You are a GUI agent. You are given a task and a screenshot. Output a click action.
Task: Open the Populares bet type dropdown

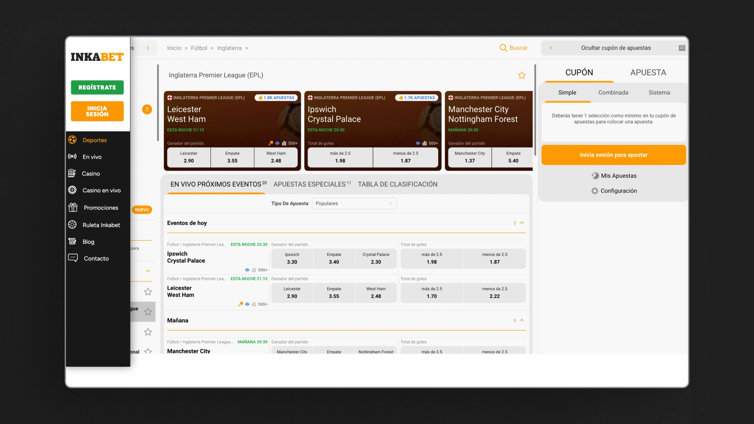[x=354, y=203]
